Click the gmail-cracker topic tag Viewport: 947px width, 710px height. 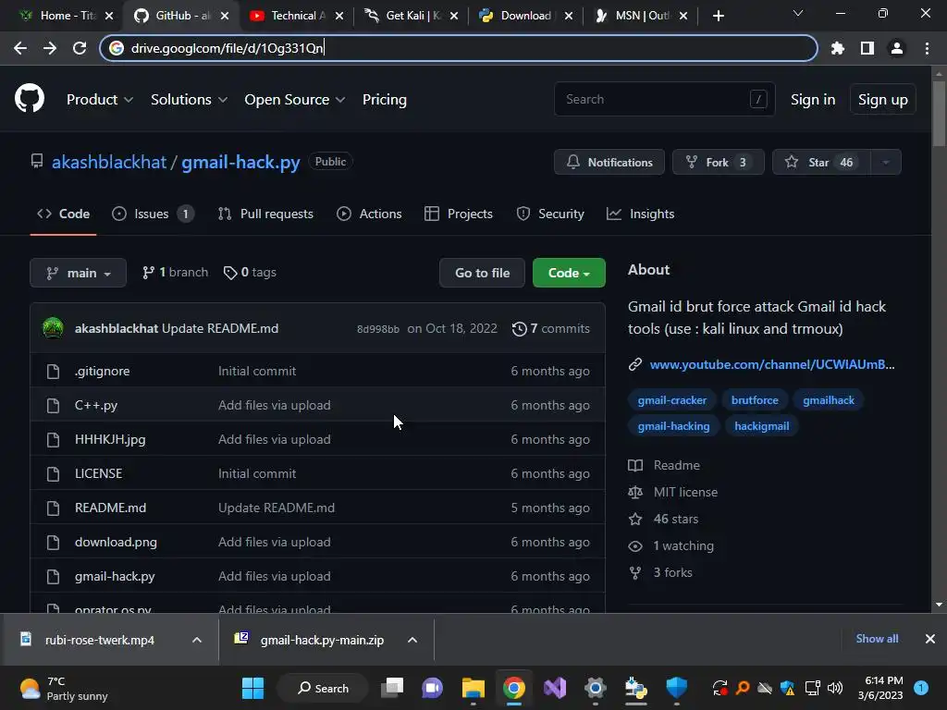[x=671, y=399]
